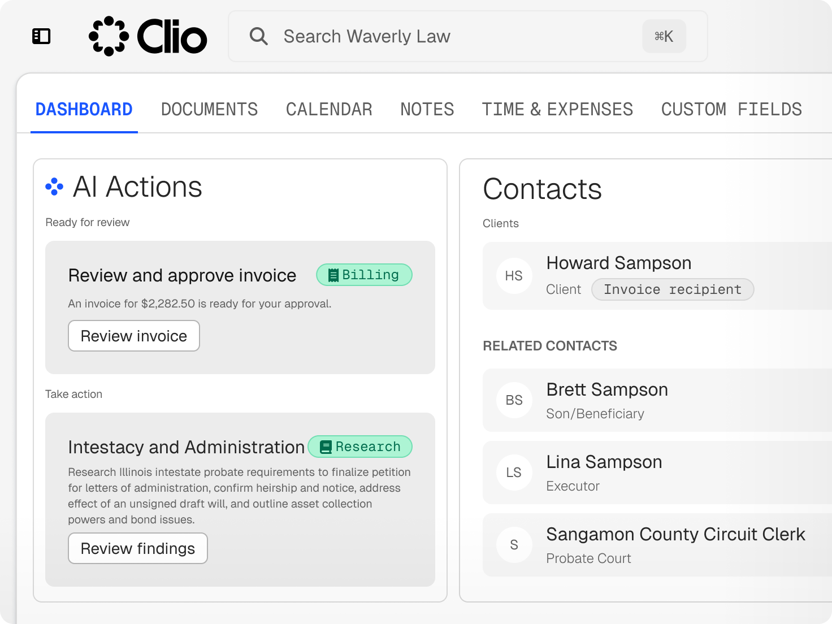
Task: Select the Time & Expenses tab
Action: coord(557,110)
